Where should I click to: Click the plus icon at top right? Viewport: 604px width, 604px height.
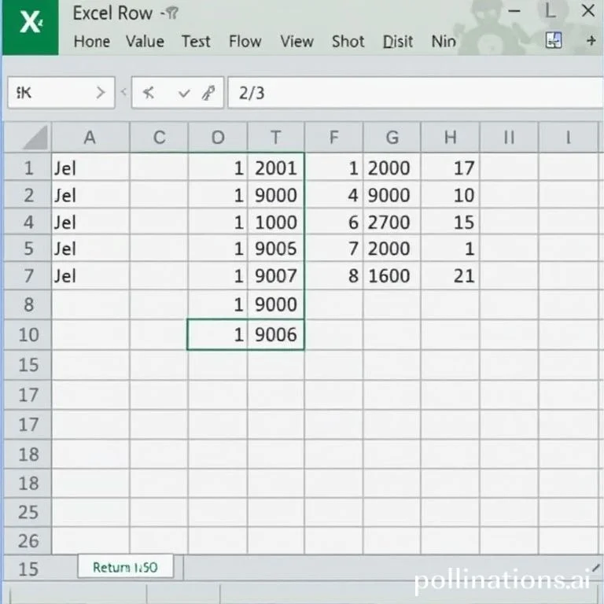590,41
